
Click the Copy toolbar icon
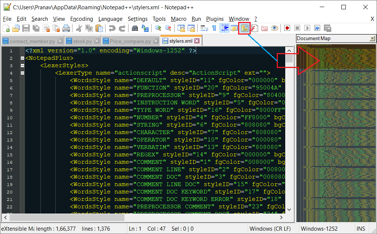[x=89, y=28]
